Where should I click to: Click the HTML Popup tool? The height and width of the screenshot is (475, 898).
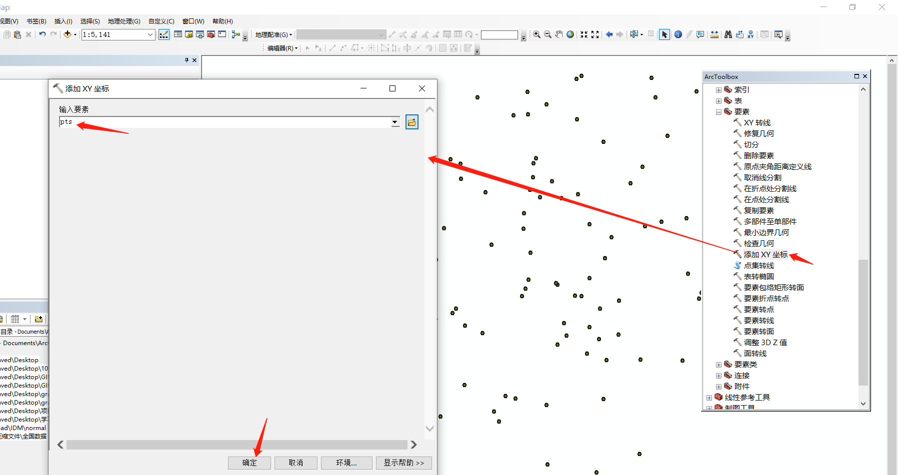tap(700, 34)
